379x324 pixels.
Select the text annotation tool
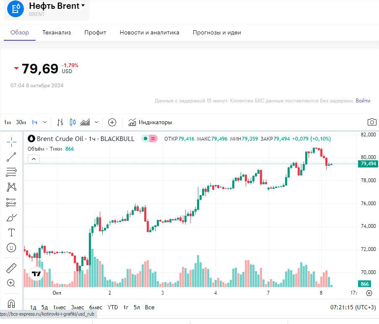pos(11,233)
